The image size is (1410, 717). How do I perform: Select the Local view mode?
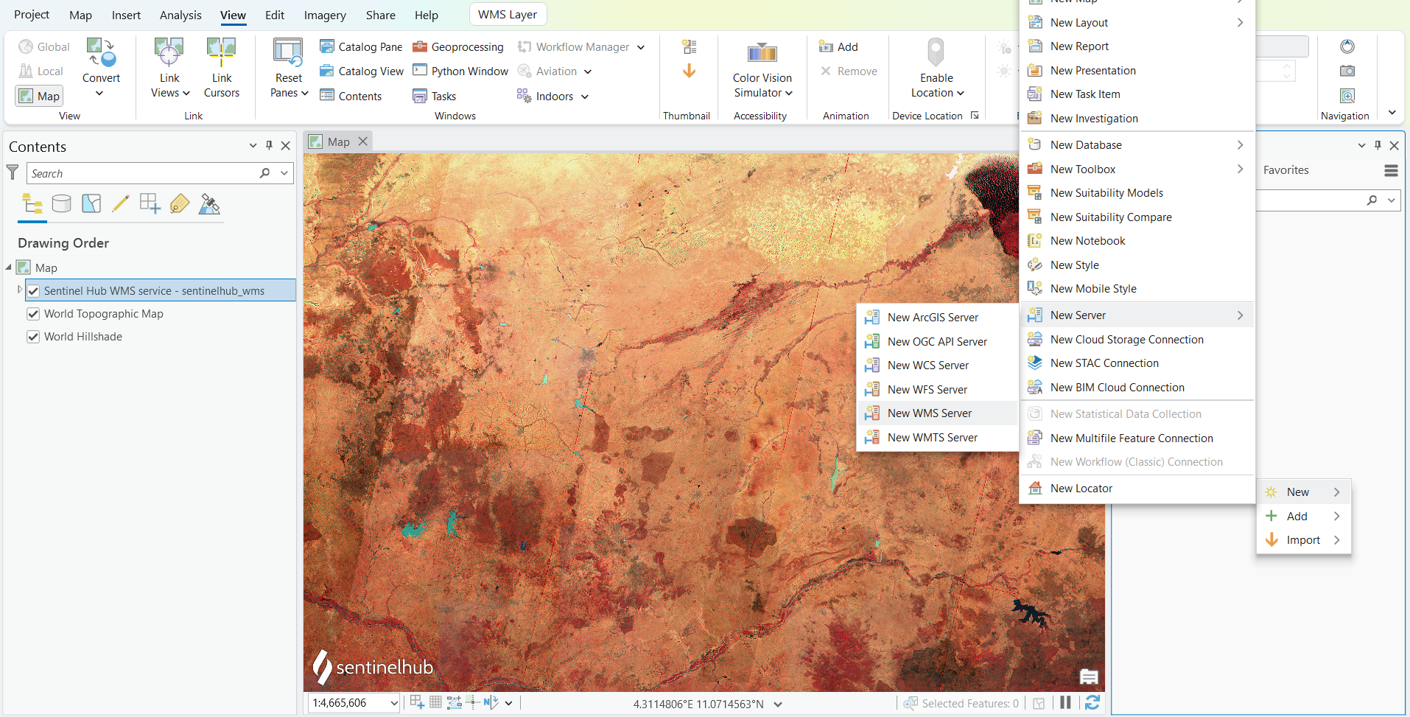41,71
